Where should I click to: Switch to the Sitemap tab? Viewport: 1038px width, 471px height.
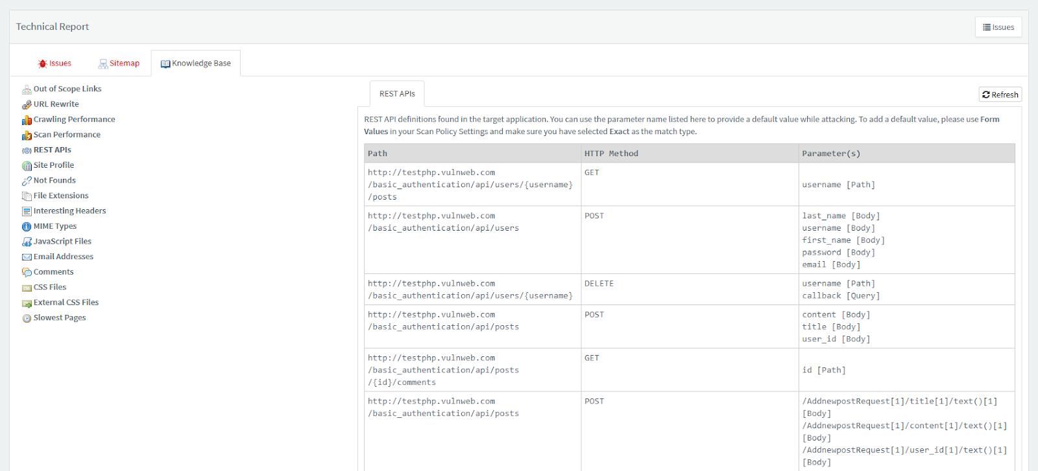point(119,63)
